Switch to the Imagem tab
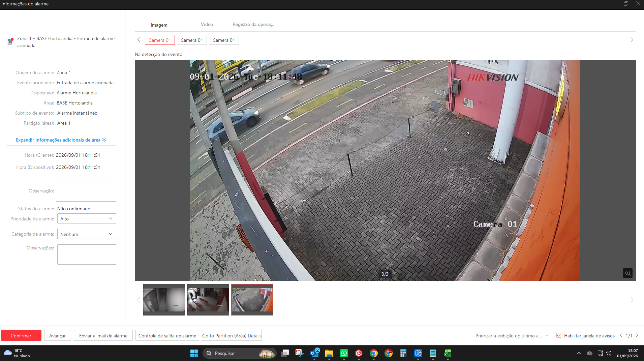This screenshot has width=644, height=361. click(x=159, y=25)
